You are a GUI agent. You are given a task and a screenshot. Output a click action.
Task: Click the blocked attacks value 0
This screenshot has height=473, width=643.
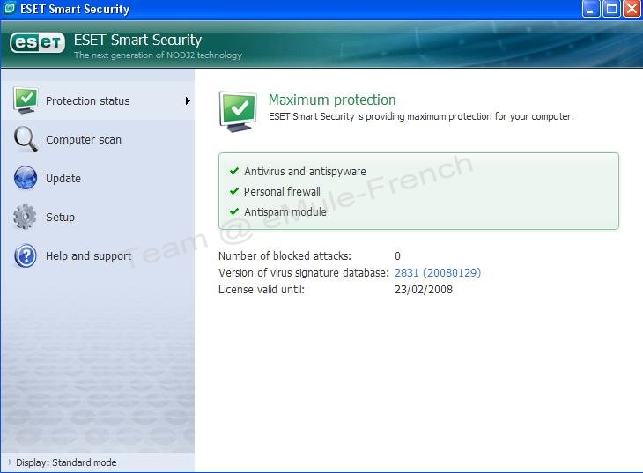[397, 256]
